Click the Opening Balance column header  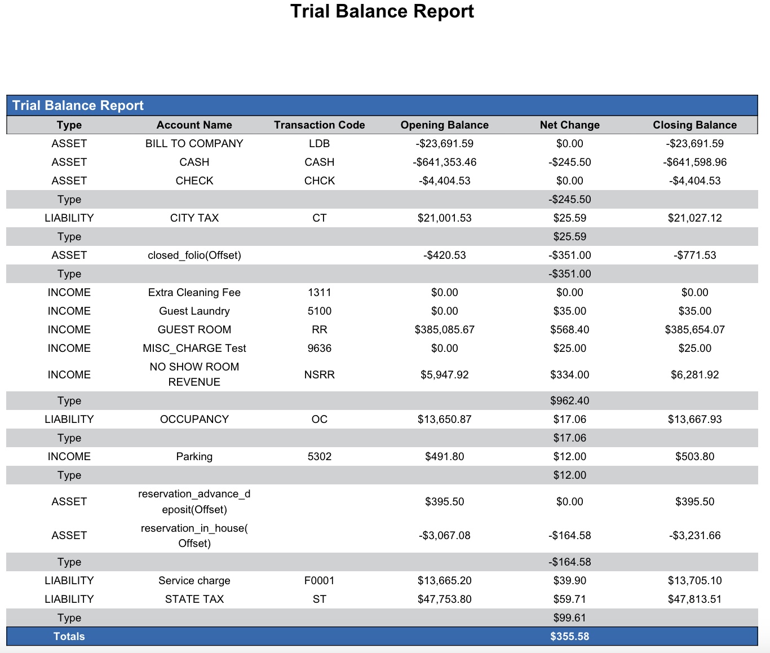444,125
